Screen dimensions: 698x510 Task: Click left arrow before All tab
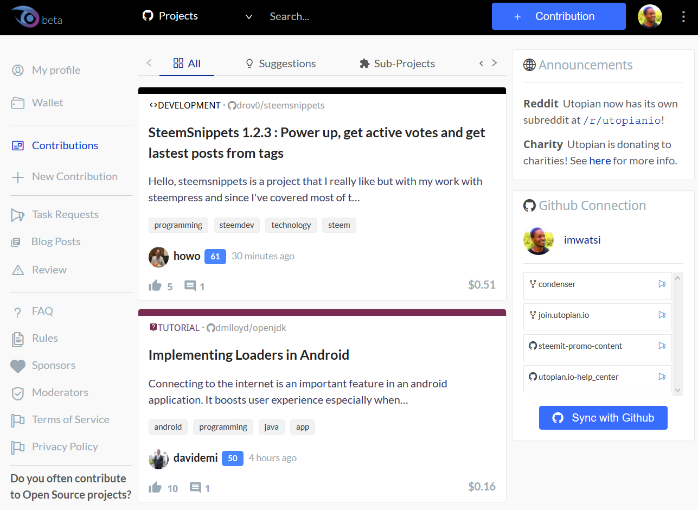coord(149,63)
